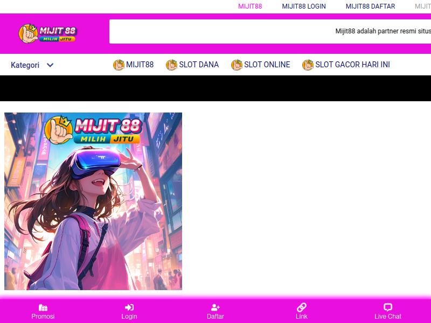Click the icon beside MIJIT88 category link
The width and height of the screenshot is (431, 323).
[119, 65]
